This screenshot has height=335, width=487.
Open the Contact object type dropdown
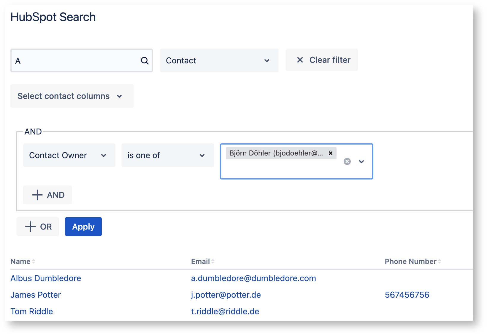pyautogui.click(x=219, y=60)
